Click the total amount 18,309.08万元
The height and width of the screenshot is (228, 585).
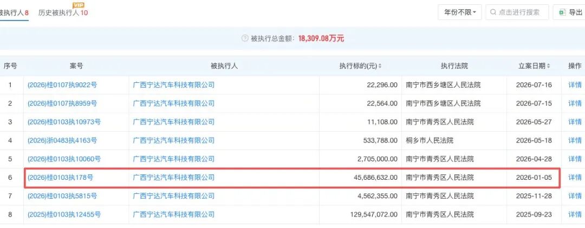[321, 38]
